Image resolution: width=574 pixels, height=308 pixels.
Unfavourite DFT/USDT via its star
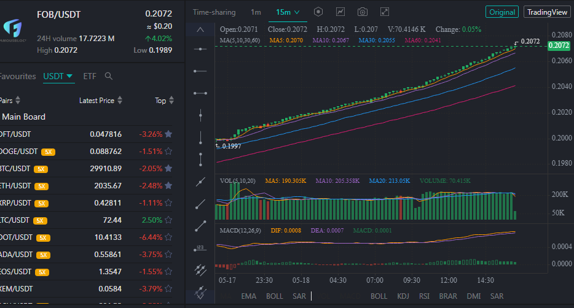coord(168,134)
